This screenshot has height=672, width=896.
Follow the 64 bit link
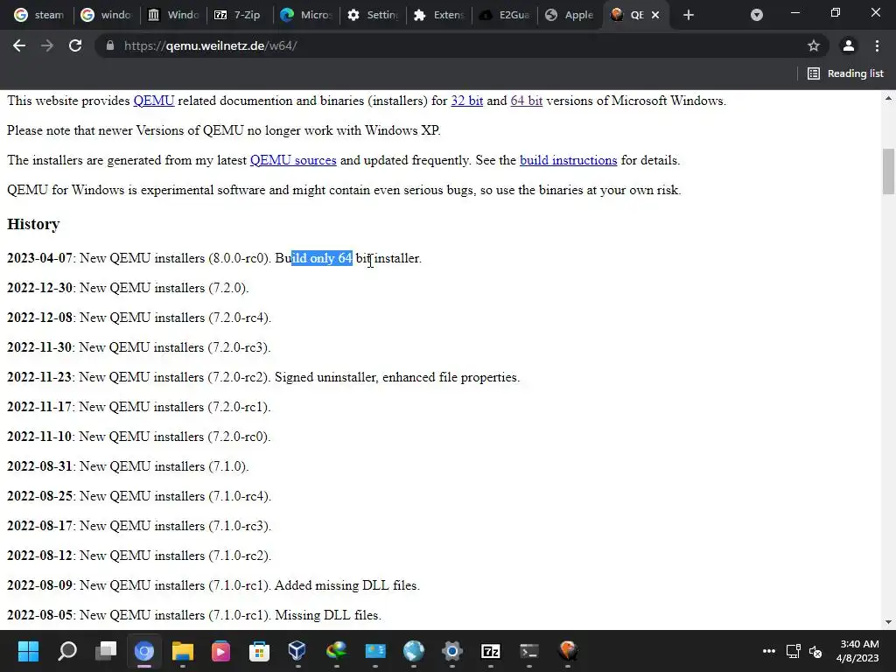pyautogui.click(x=526, y=101)
